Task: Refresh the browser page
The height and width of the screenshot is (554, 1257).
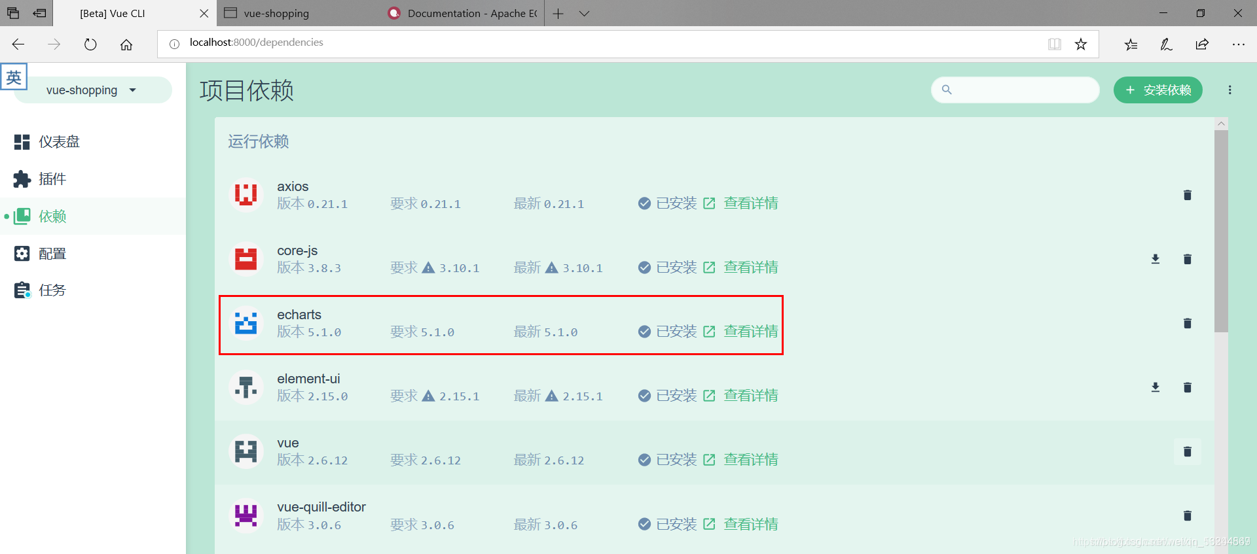Action: coord(90,44)
